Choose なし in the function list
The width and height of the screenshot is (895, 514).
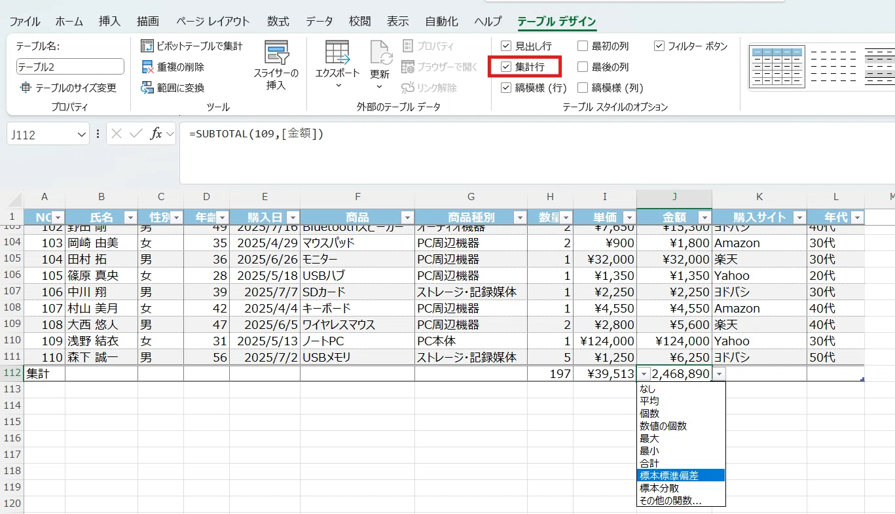pyautogui.click(x=681, y=388)
